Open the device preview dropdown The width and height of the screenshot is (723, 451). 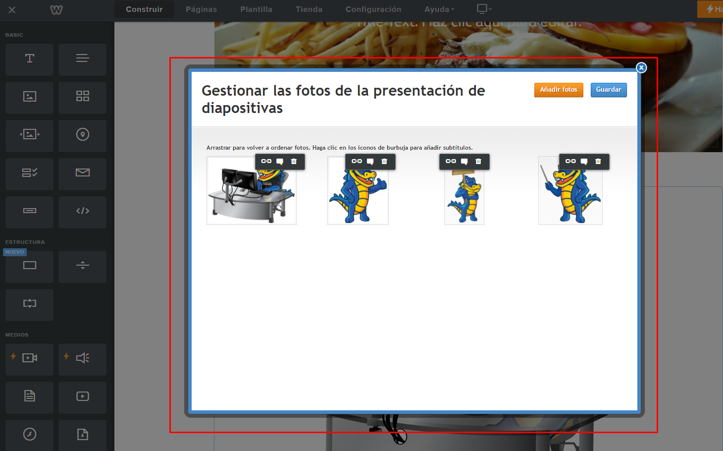tap(484, 9)
